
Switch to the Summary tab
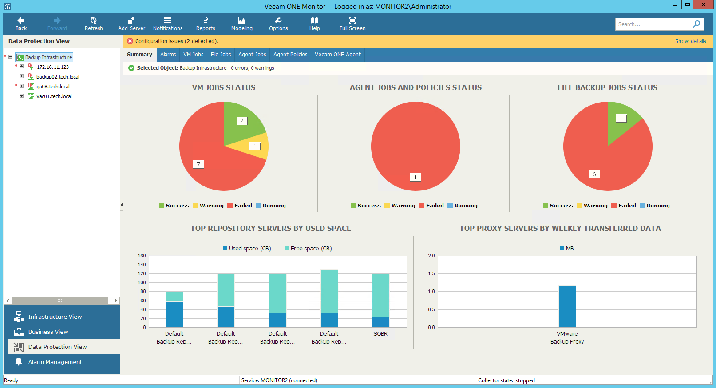139,55
